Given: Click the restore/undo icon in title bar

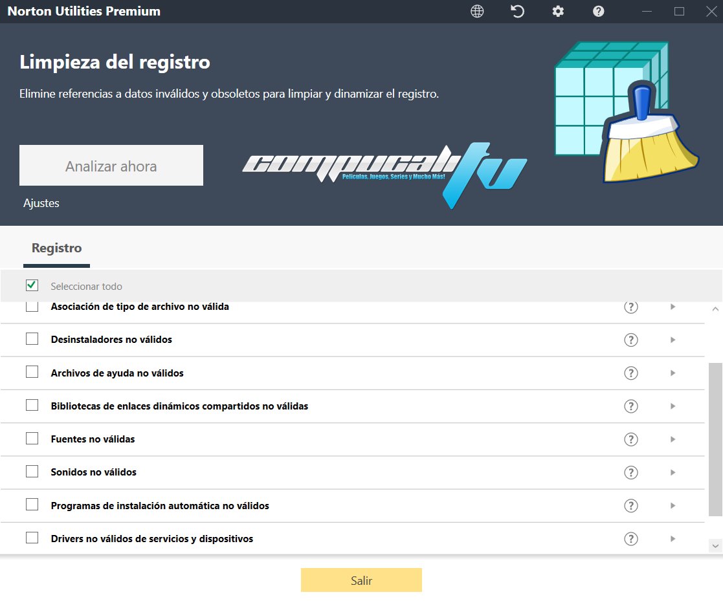Looking at the screenshot, I should [517, 11].
